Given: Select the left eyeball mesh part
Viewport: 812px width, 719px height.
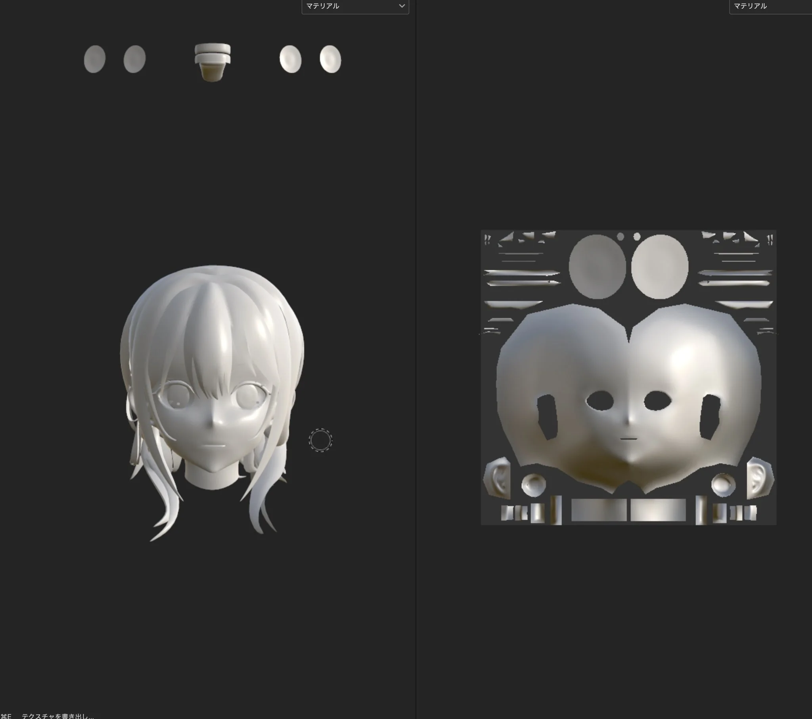Looking at the screenshot, I should point(94,60).
